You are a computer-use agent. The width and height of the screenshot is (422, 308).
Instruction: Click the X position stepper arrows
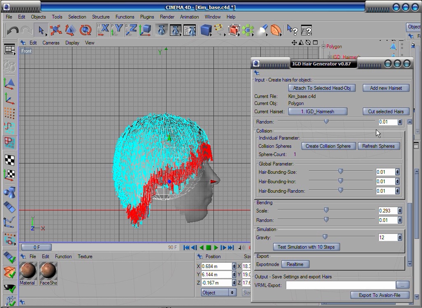234,266
